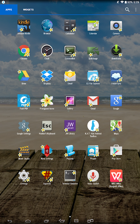Open Google Settings gear icon
The height and width of the screenshot is (224, 140).
tap(24, 126)
